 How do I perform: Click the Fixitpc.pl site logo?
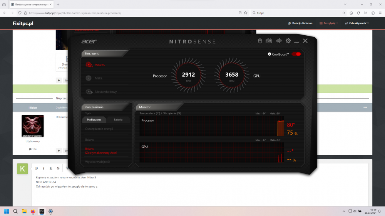pyautogui.click(x=23, y=23)
